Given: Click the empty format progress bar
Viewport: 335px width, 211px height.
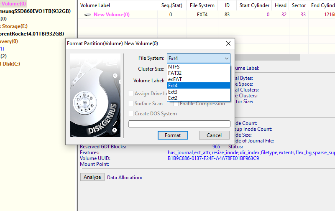Looking at the screenshot, I should 179,124.
